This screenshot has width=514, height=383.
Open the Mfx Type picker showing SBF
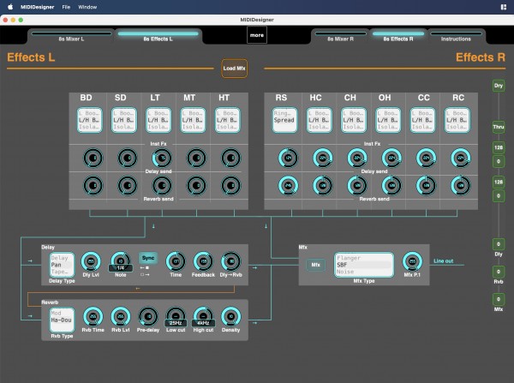[x=364, y=265]
